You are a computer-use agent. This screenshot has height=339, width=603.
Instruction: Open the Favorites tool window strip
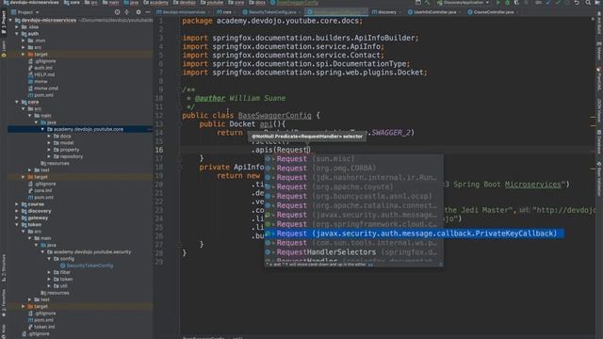click(x=4, y=303)
